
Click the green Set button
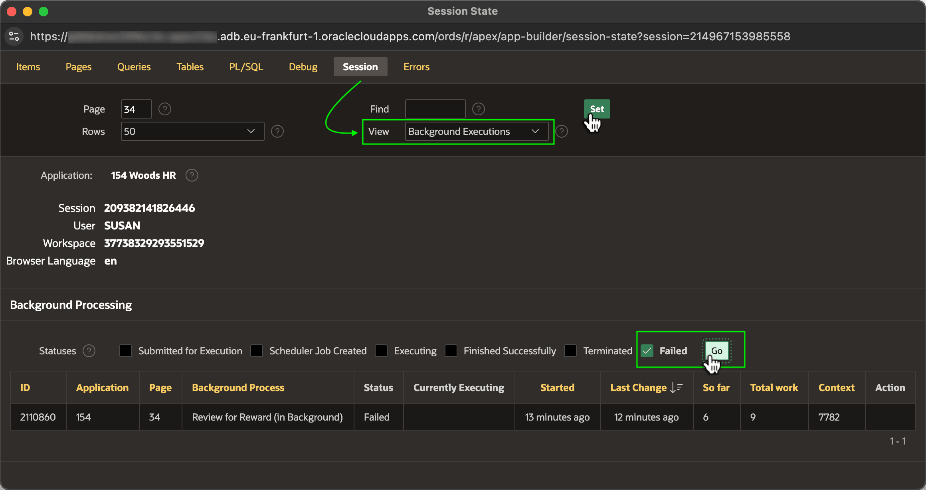597,109
